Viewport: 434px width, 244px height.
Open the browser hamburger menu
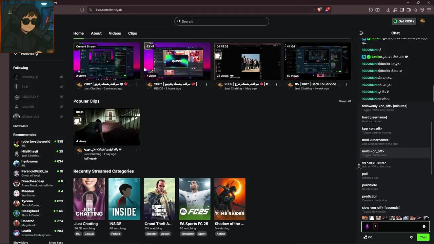coord(429,10)
